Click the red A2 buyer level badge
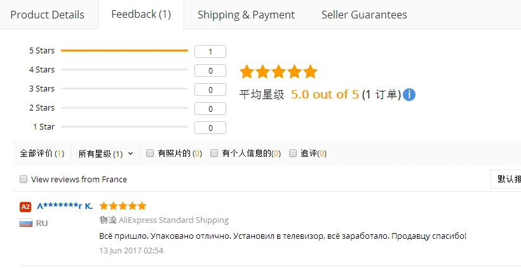This screenshot has width=521, height=268. pos(25,206)
